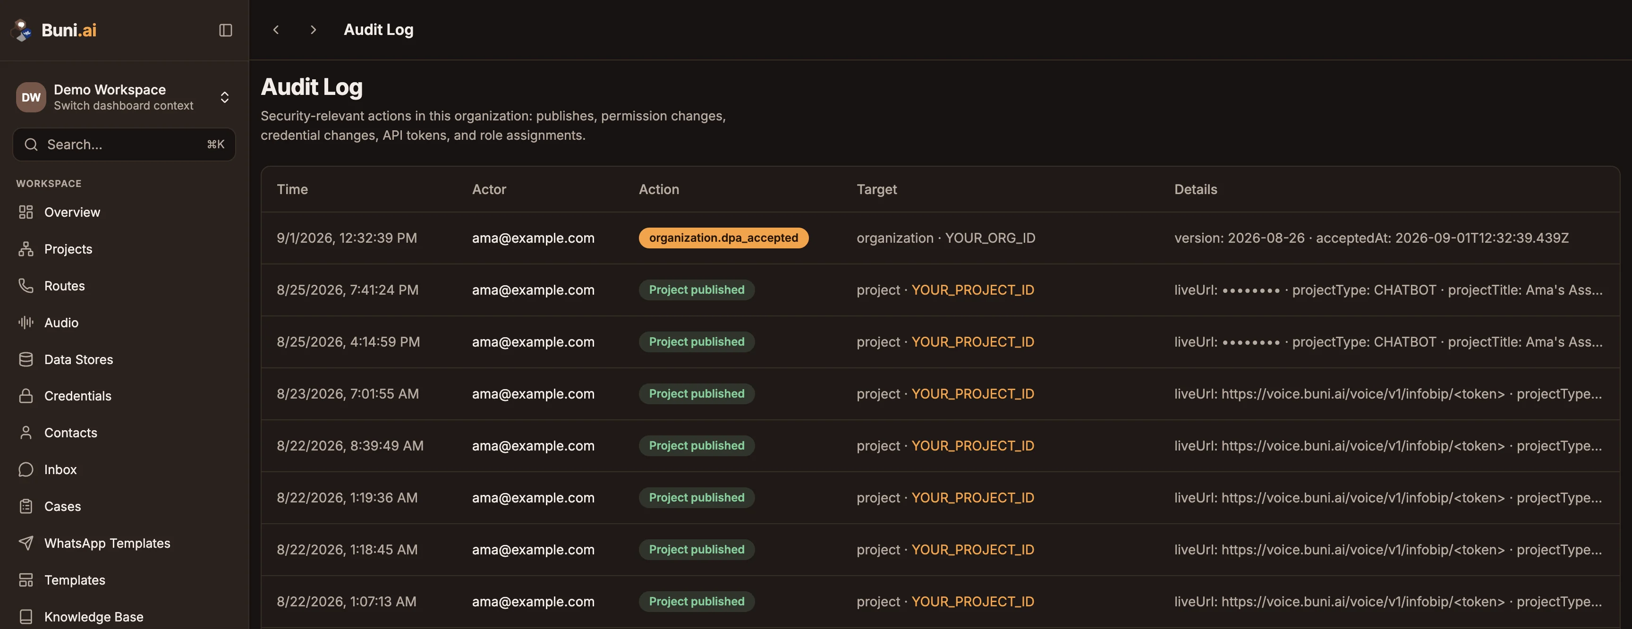Click Demo Workspace name text

point(110,89)
